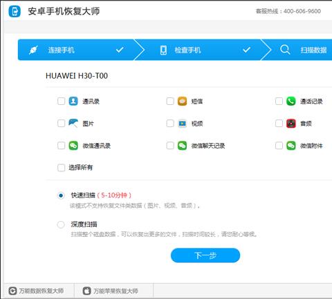This screenshot has height=299, width=332.
Task: Click the 通讯录 contacts icon
Action: (73, 101)
